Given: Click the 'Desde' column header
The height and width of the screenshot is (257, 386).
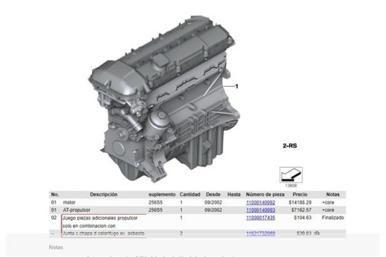Looking at the screenshot, I should (213, 195).
